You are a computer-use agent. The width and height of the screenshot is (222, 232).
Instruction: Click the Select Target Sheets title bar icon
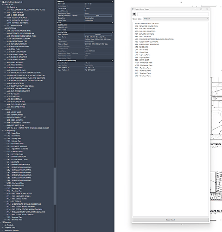[x=133, y=9]
